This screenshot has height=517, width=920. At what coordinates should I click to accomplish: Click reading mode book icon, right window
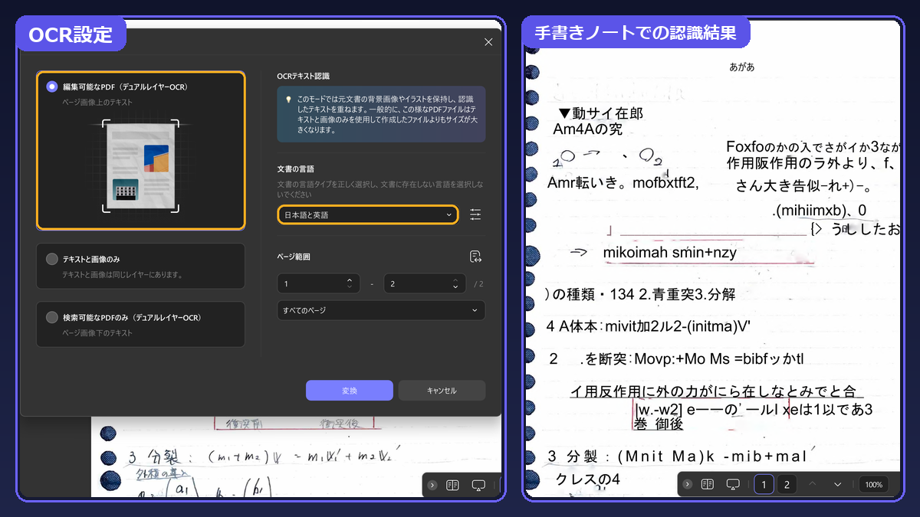point(708,484)
